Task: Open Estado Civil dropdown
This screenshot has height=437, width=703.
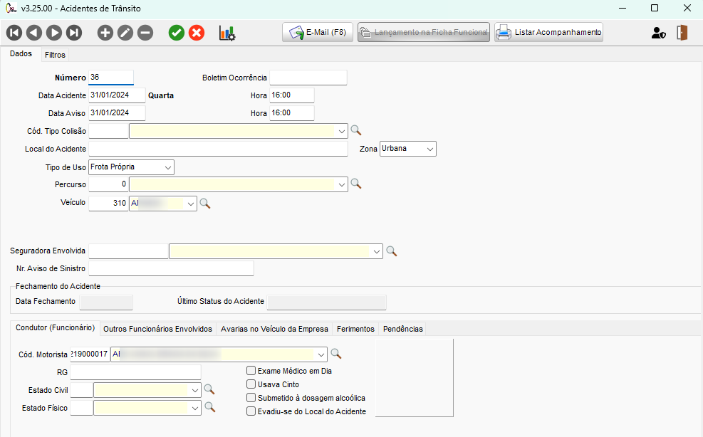Action: coord(195,391)
